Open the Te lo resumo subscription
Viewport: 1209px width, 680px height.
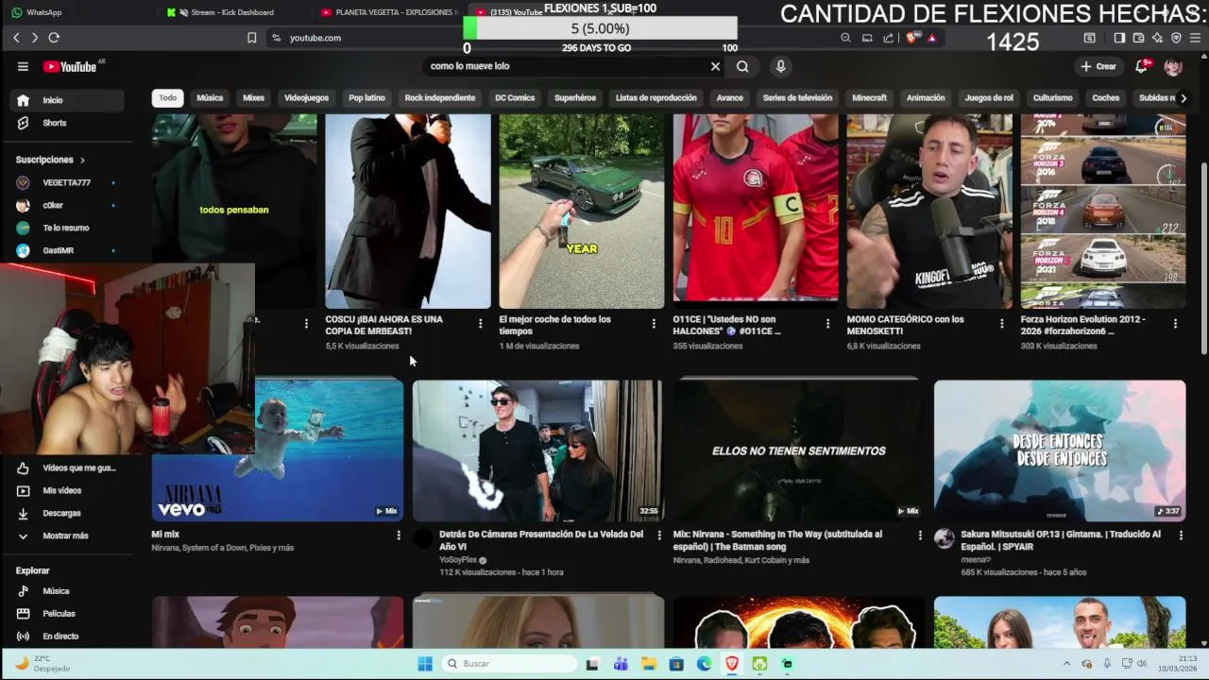pos(67,228)
